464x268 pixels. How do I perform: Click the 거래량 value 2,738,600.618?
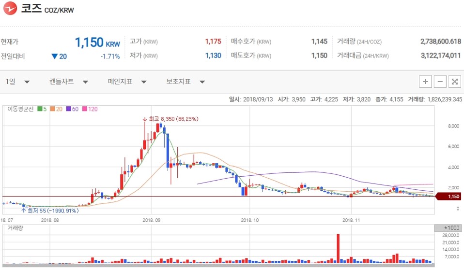click(441, 42)
